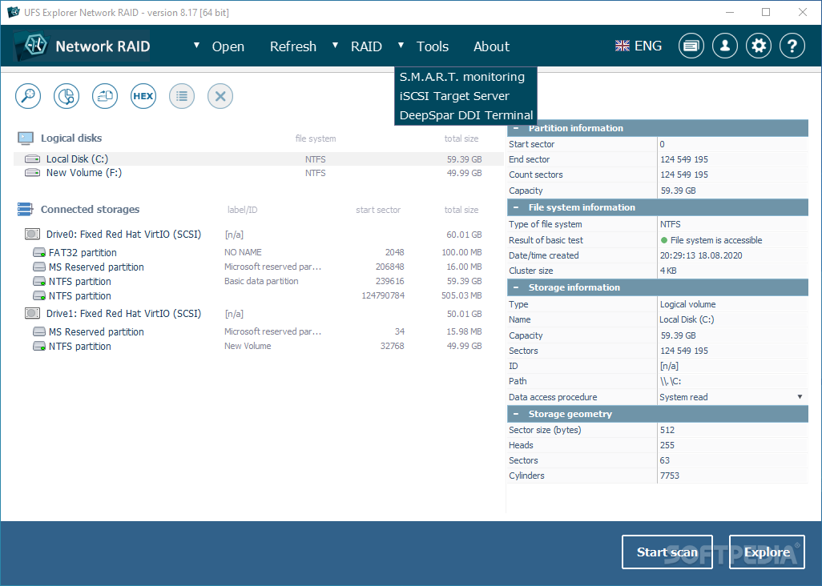Click the Cluster size value 4 KB
822x586 pixels.
point(668,271)
